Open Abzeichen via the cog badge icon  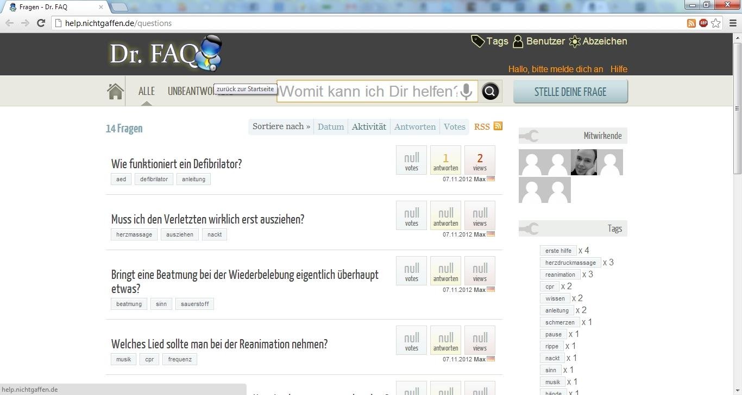(575, 41)
